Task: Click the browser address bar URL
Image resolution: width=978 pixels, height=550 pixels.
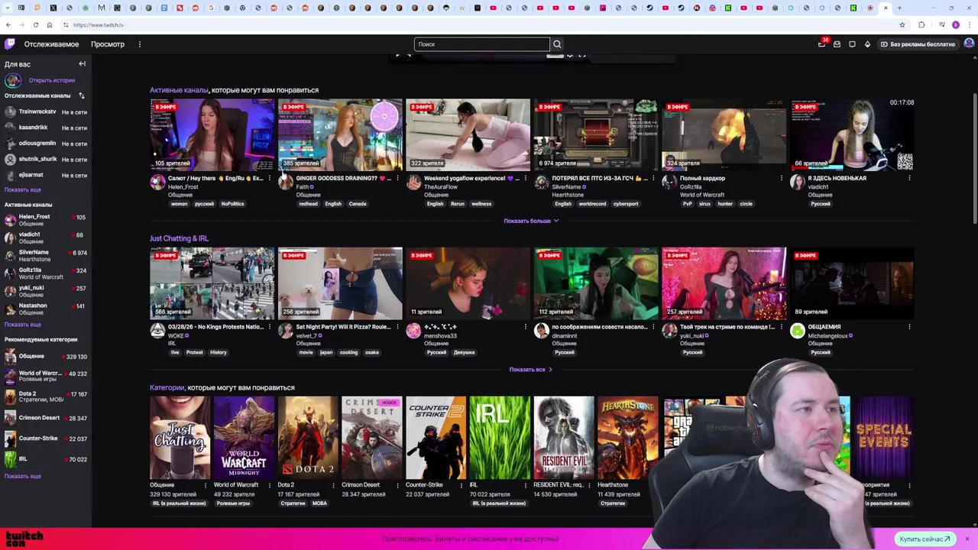Action: click(x=99, y=24)
